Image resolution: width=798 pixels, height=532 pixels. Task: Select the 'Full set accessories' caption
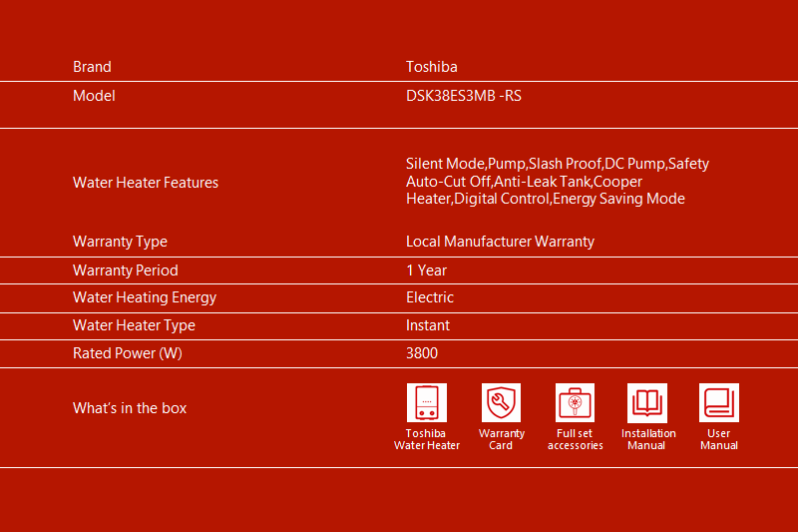click(576, 439)
